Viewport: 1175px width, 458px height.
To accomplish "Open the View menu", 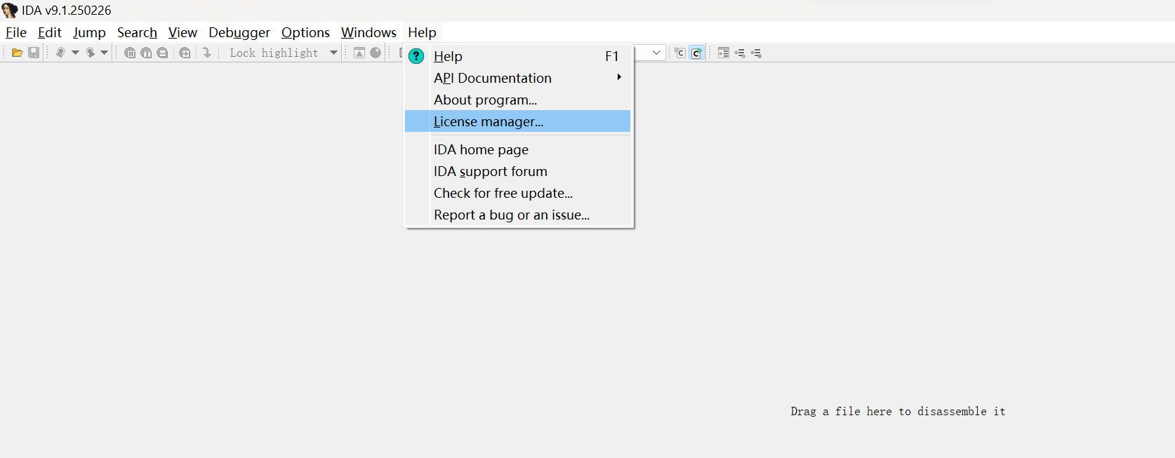I will click(x=182, y=32).
